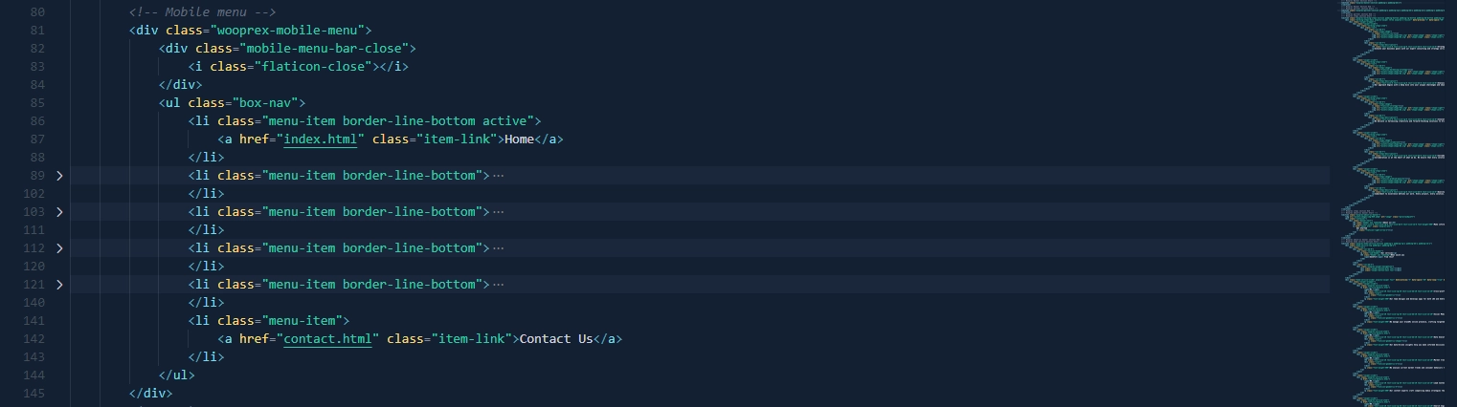Viewport: 1457px width, 407px height.
Task: Click the fold ellipsis on line 89
Action: pos(497,176)
